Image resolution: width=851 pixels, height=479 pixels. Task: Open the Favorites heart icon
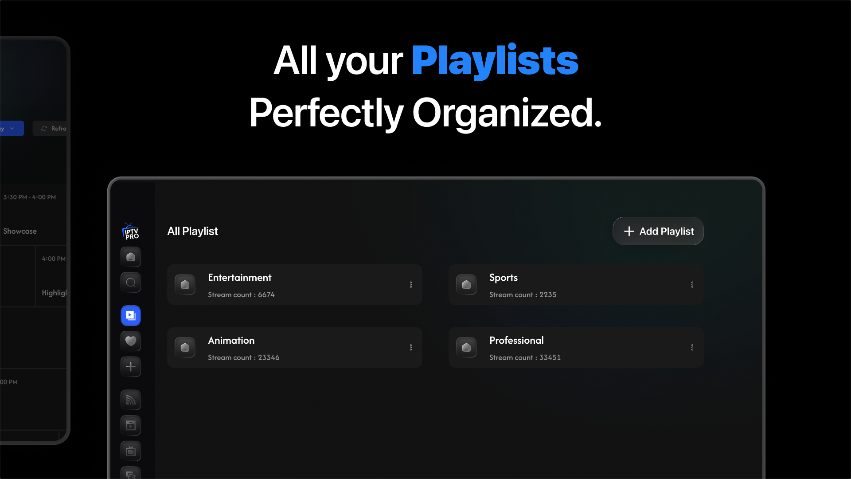coord(131,341)
